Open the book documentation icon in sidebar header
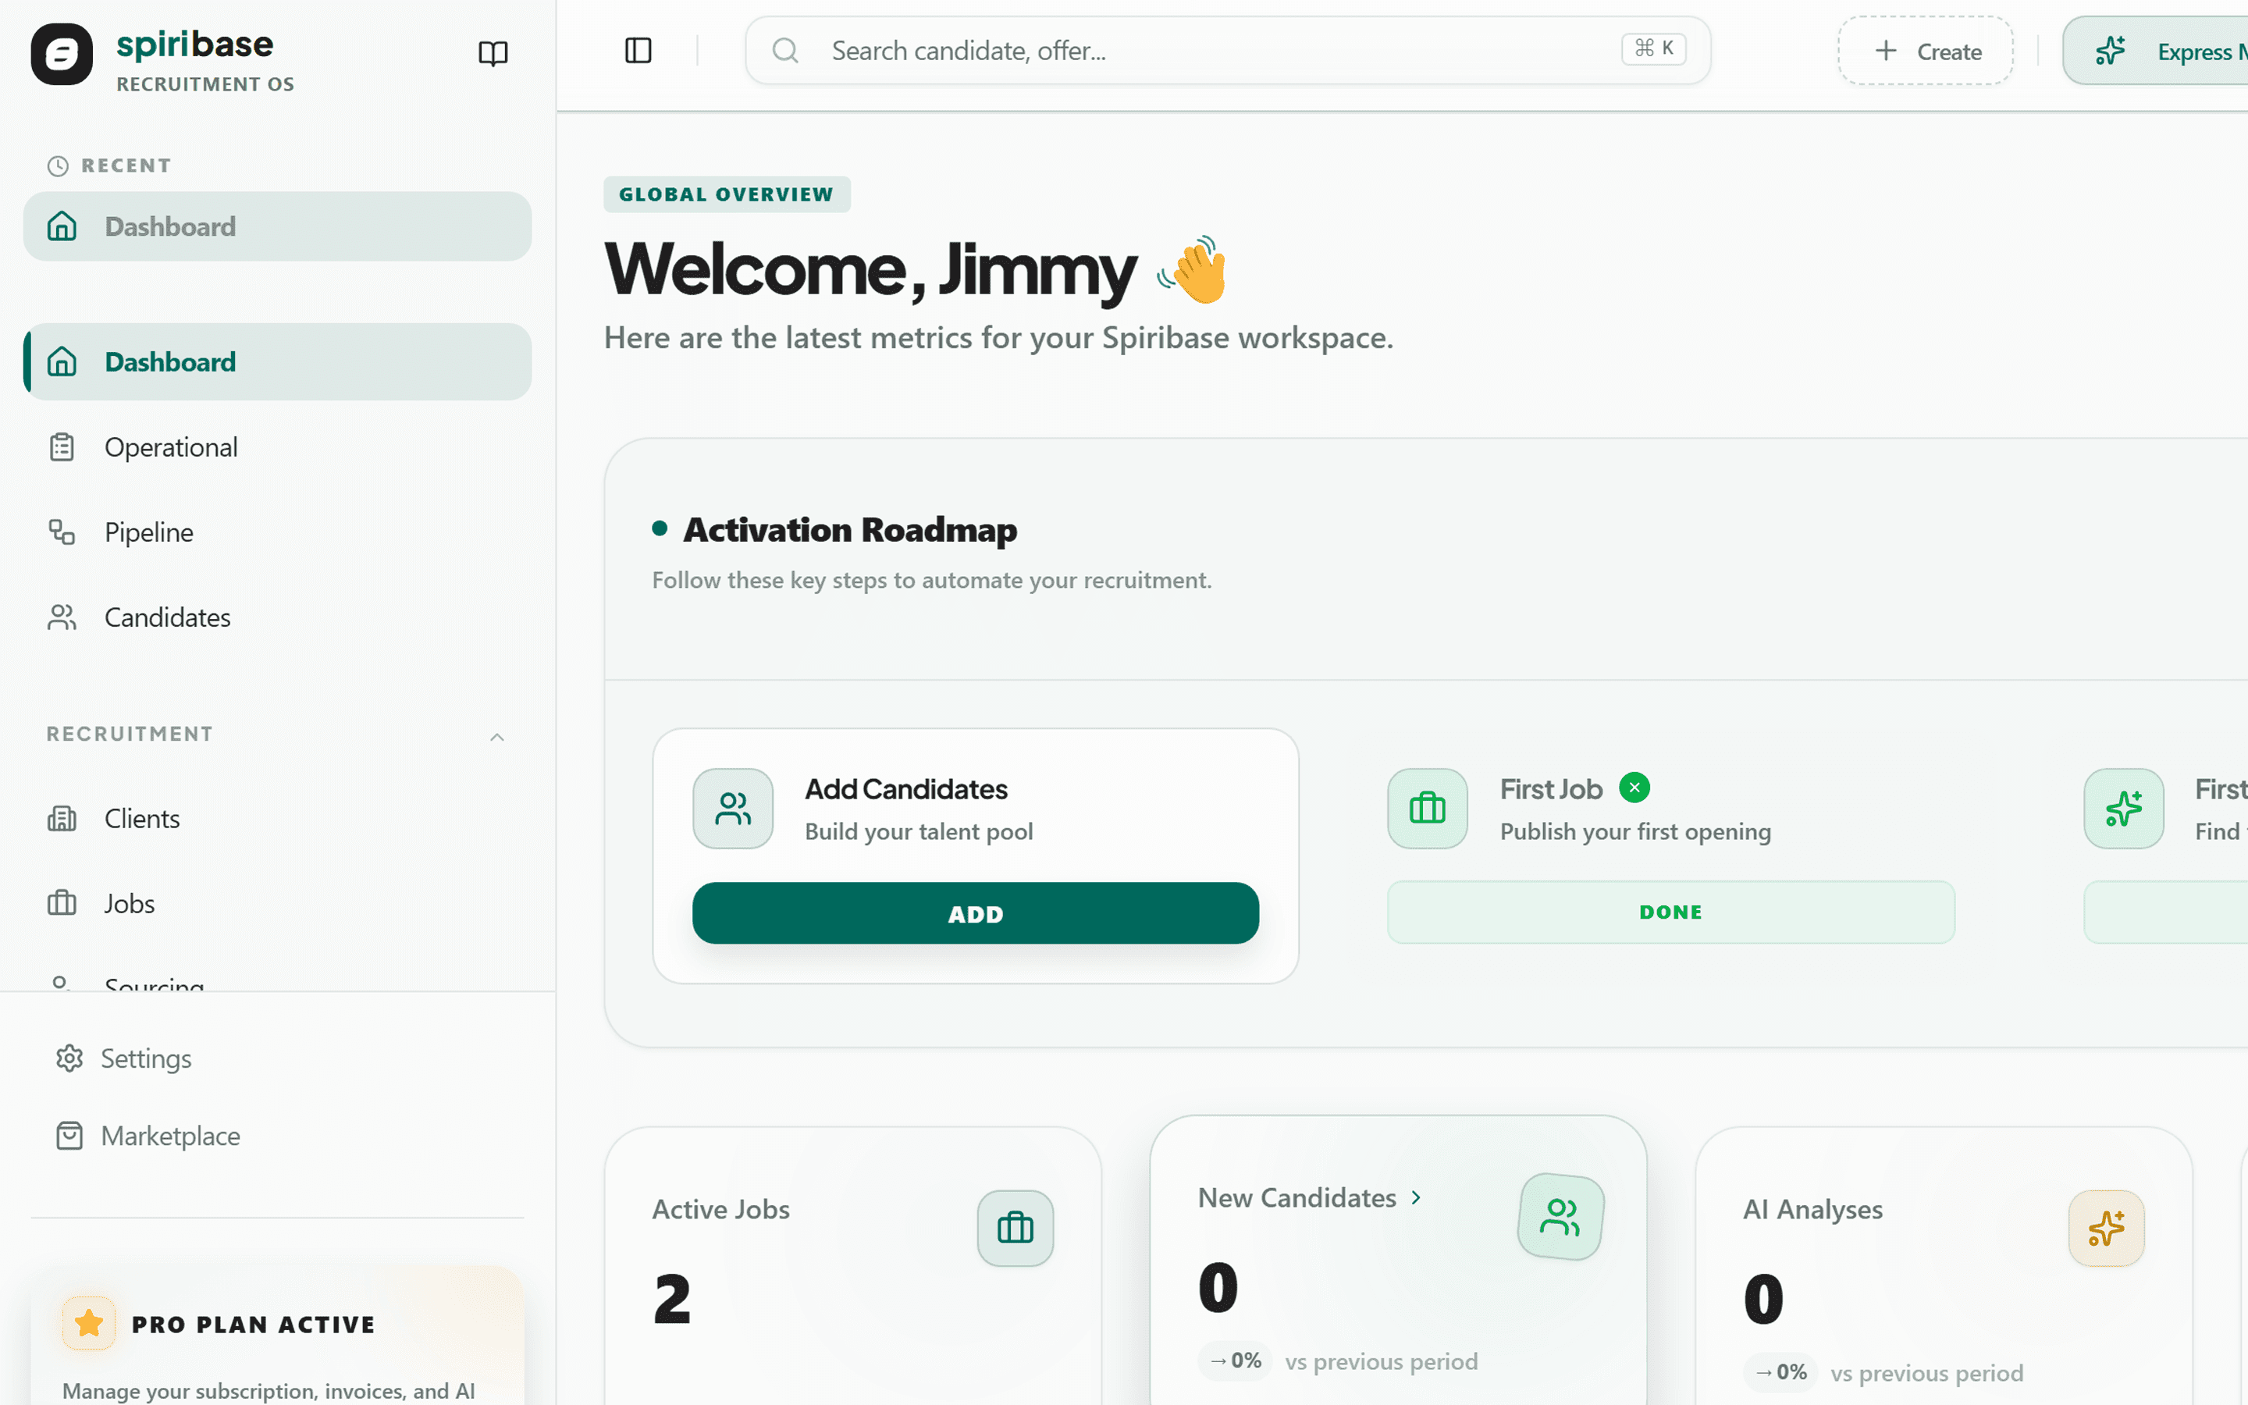 [493, 53]
